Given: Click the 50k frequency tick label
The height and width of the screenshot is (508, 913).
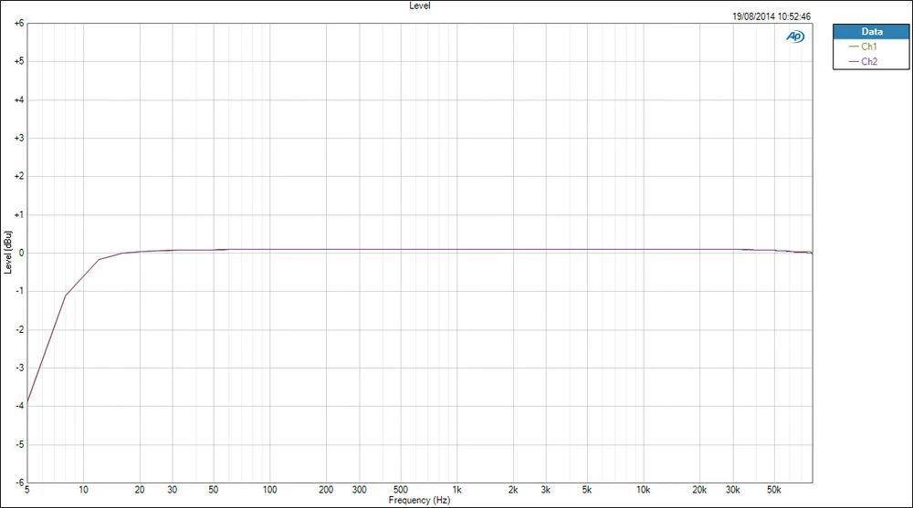Looking at the screenshot, I should [774, 490].
